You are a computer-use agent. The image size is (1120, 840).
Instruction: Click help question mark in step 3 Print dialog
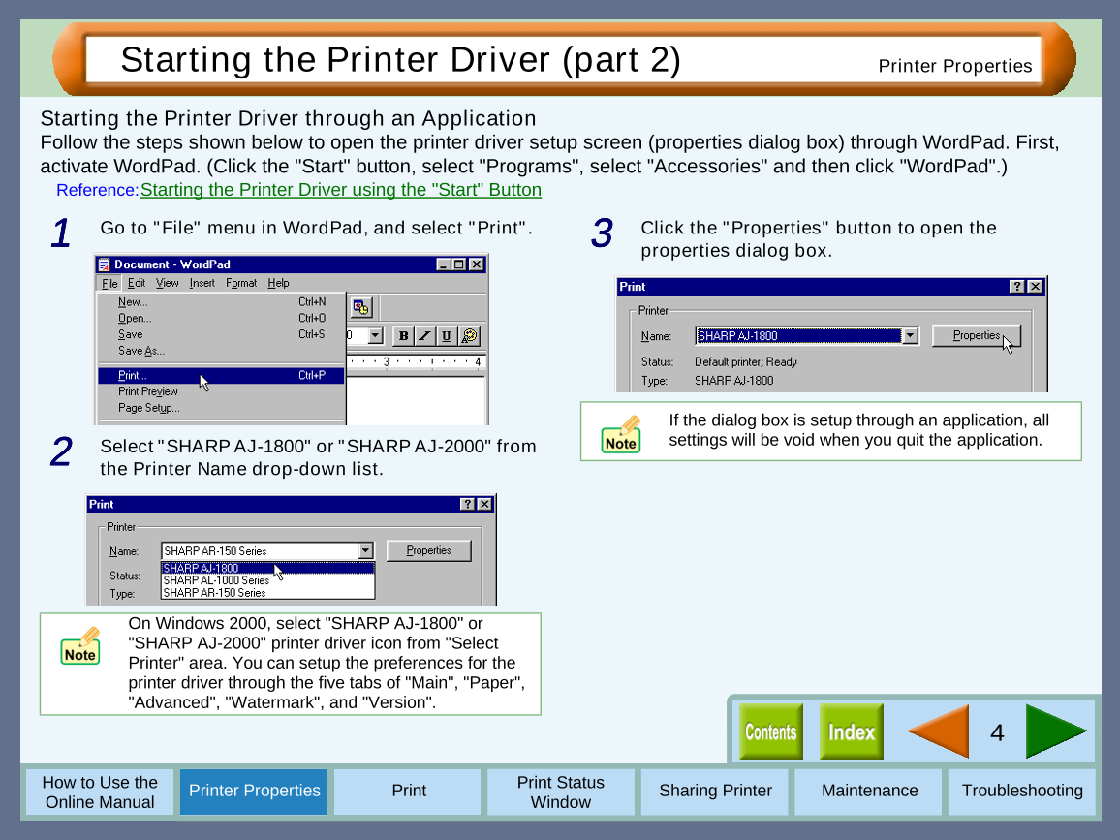click(1017, 287)
